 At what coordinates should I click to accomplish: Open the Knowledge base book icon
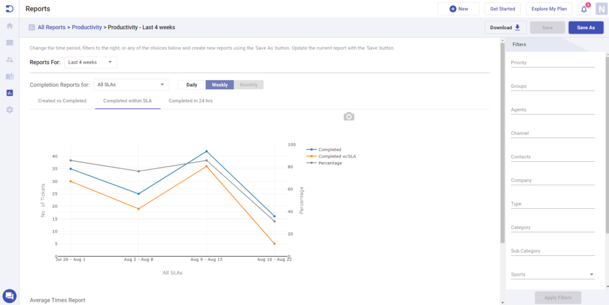tap(10, 76)
